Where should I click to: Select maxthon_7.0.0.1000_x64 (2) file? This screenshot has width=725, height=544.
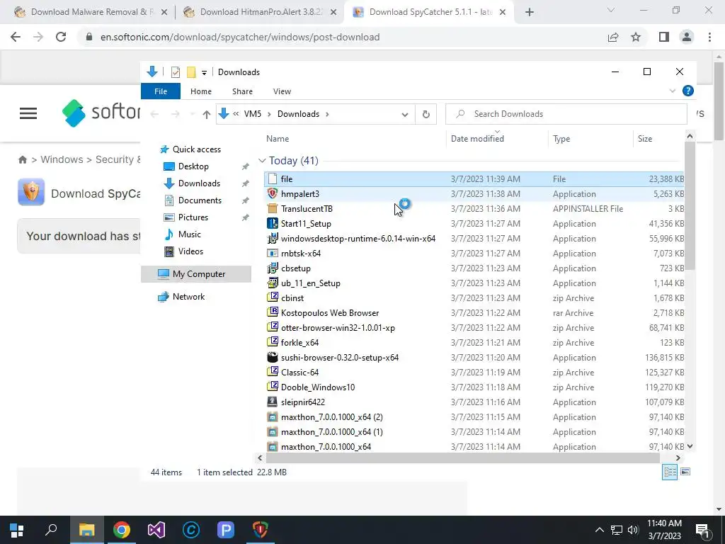pyautogui.click(x=331, y=417)
